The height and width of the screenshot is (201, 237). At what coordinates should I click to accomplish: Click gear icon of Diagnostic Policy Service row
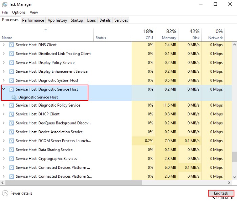11,105
